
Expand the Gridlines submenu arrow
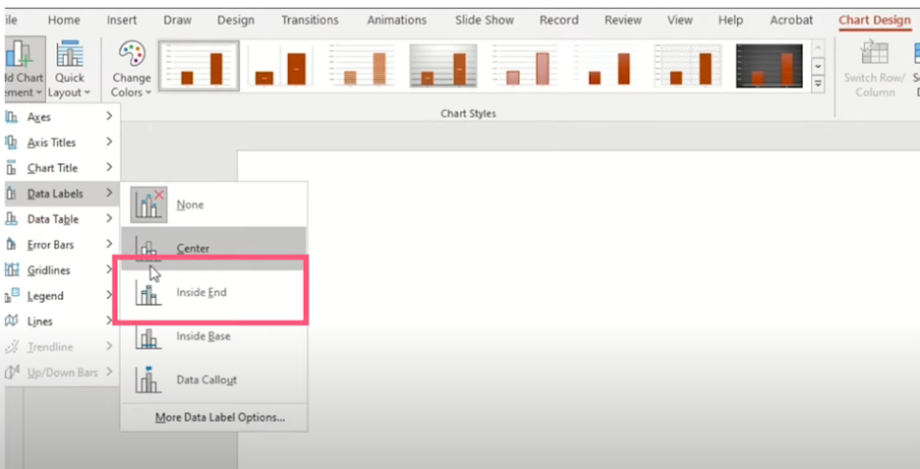108,270
